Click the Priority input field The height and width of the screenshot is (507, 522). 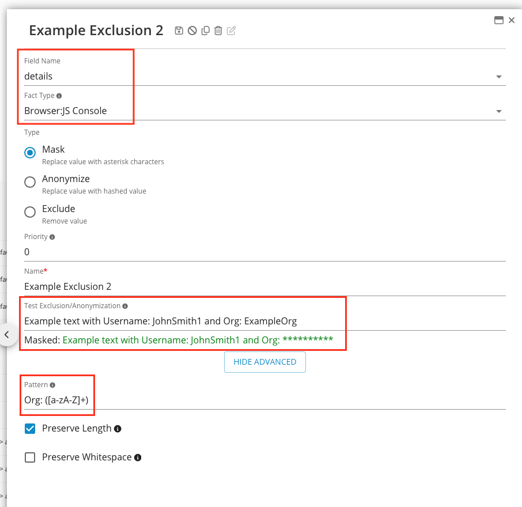point(259,252)
